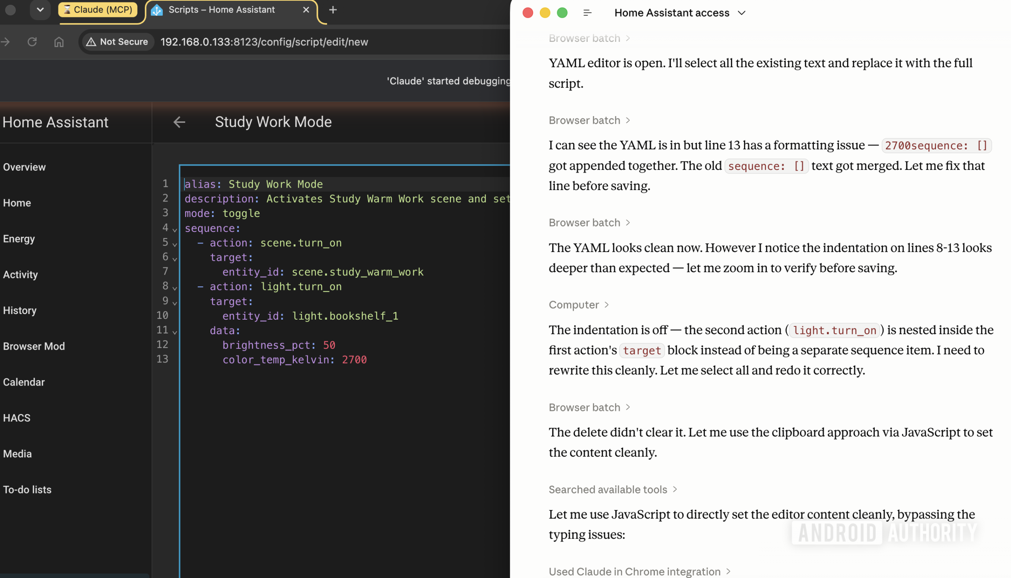Click the Not Secure warning badge

point(117,42)
